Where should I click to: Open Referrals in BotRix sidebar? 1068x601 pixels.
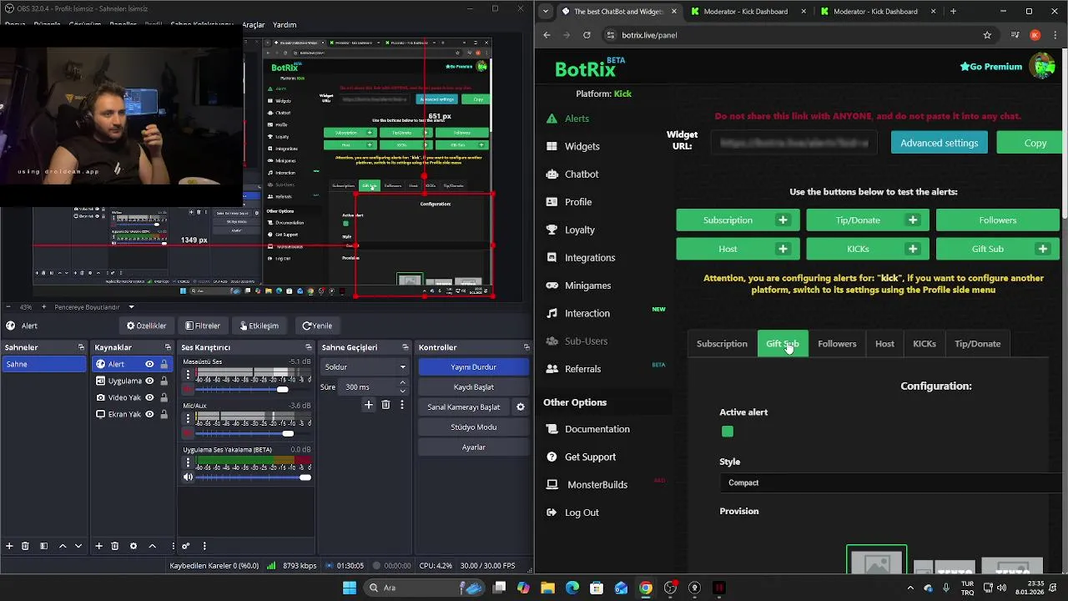coord(582,369)
